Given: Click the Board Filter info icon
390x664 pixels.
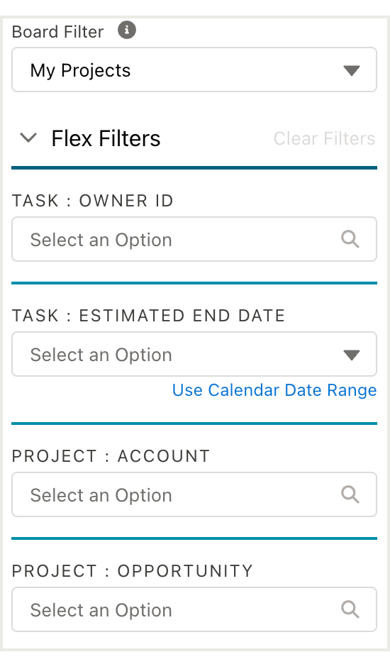Looking at the screenshot, I should [127, 31].
